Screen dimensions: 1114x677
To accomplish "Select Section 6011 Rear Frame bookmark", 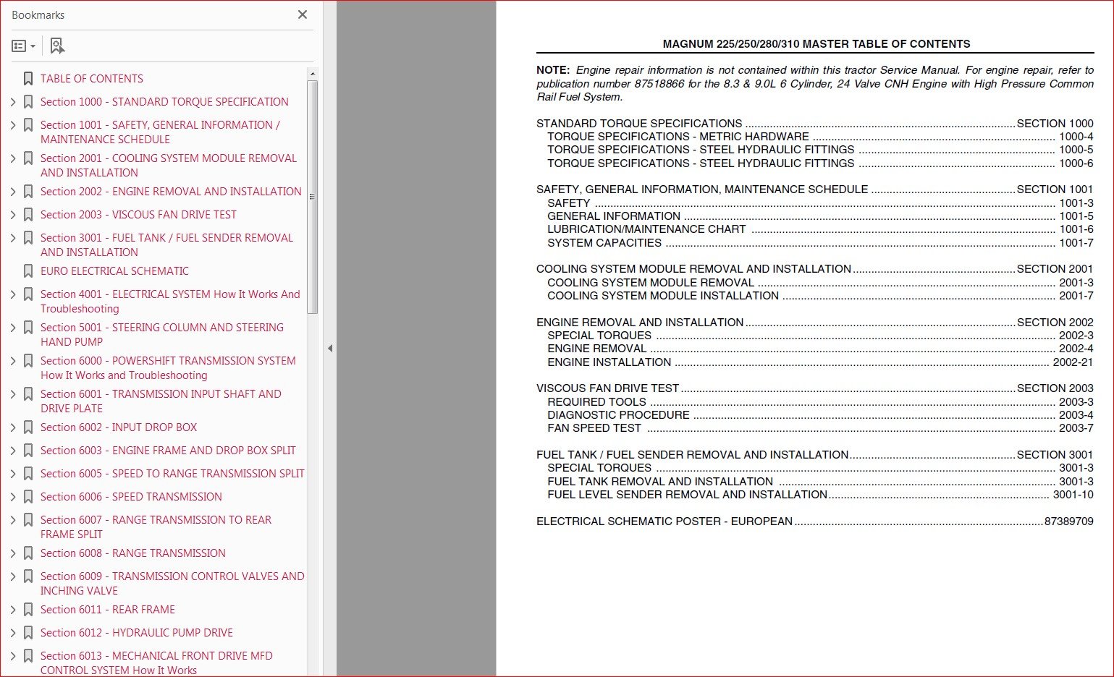I will tap(108, 610).
